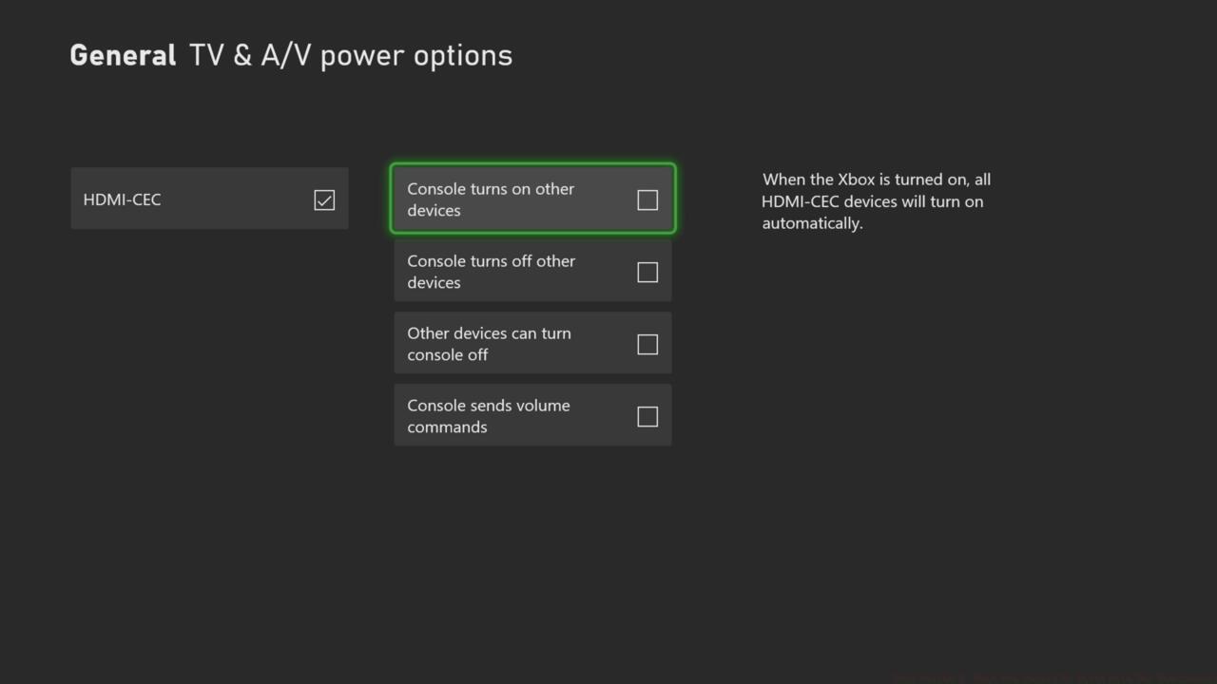Image resolution: width=1217 pixels, height=684 pixels.
Task: Click the word commands in the volume option
Action: [x=447, y=427]
